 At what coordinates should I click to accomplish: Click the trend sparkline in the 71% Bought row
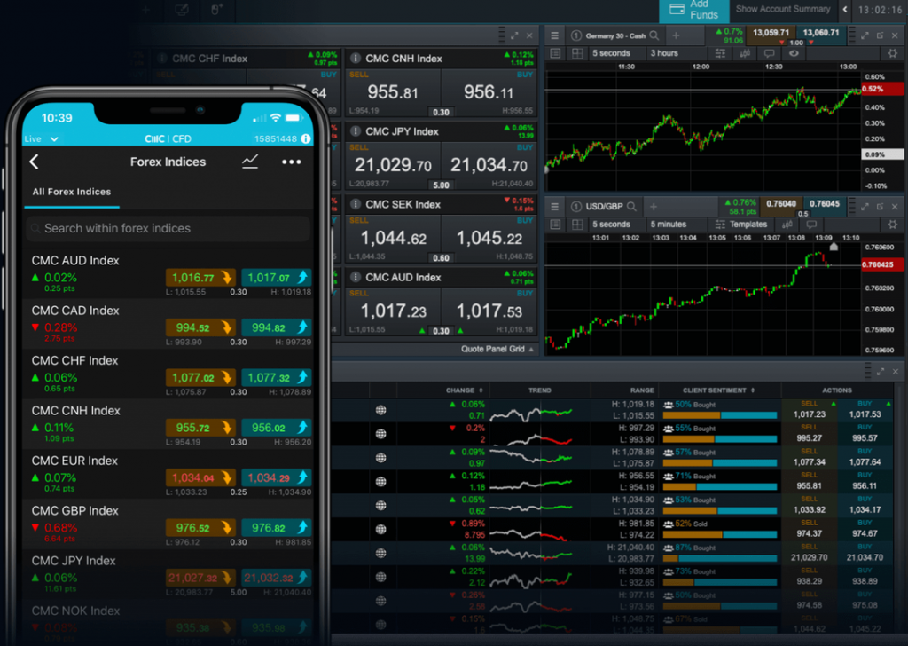pyautogui.click(x=530, y=482)
